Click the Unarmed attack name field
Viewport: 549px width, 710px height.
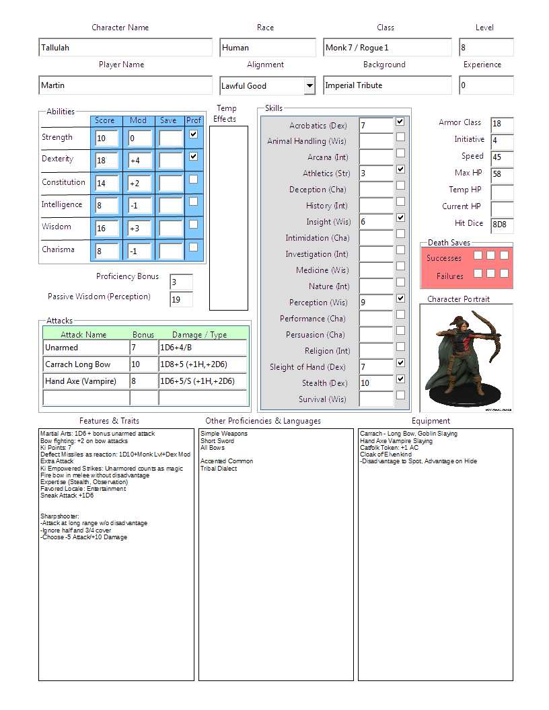[87, 348]
